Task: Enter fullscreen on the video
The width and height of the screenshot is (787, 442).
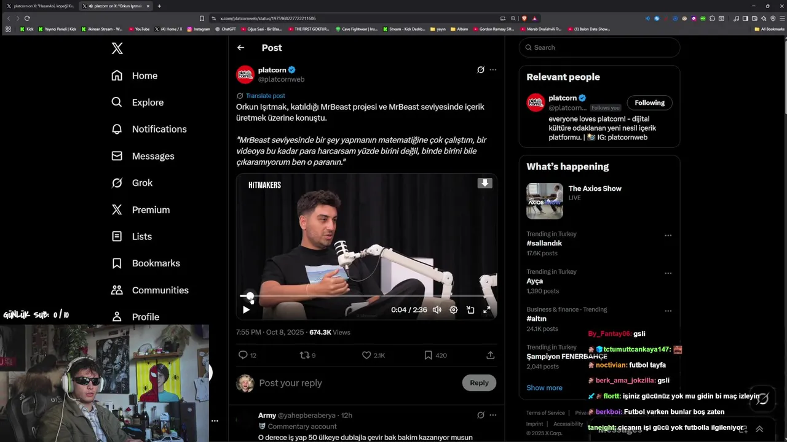Action: (x=487, y=310)
